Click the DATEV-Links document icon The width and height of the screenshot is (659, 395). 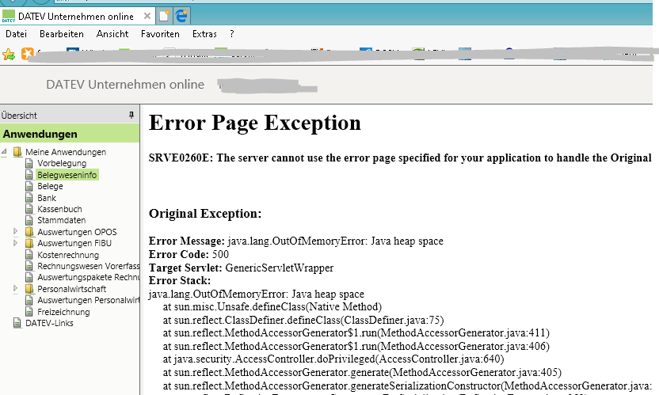click(17, 323)
